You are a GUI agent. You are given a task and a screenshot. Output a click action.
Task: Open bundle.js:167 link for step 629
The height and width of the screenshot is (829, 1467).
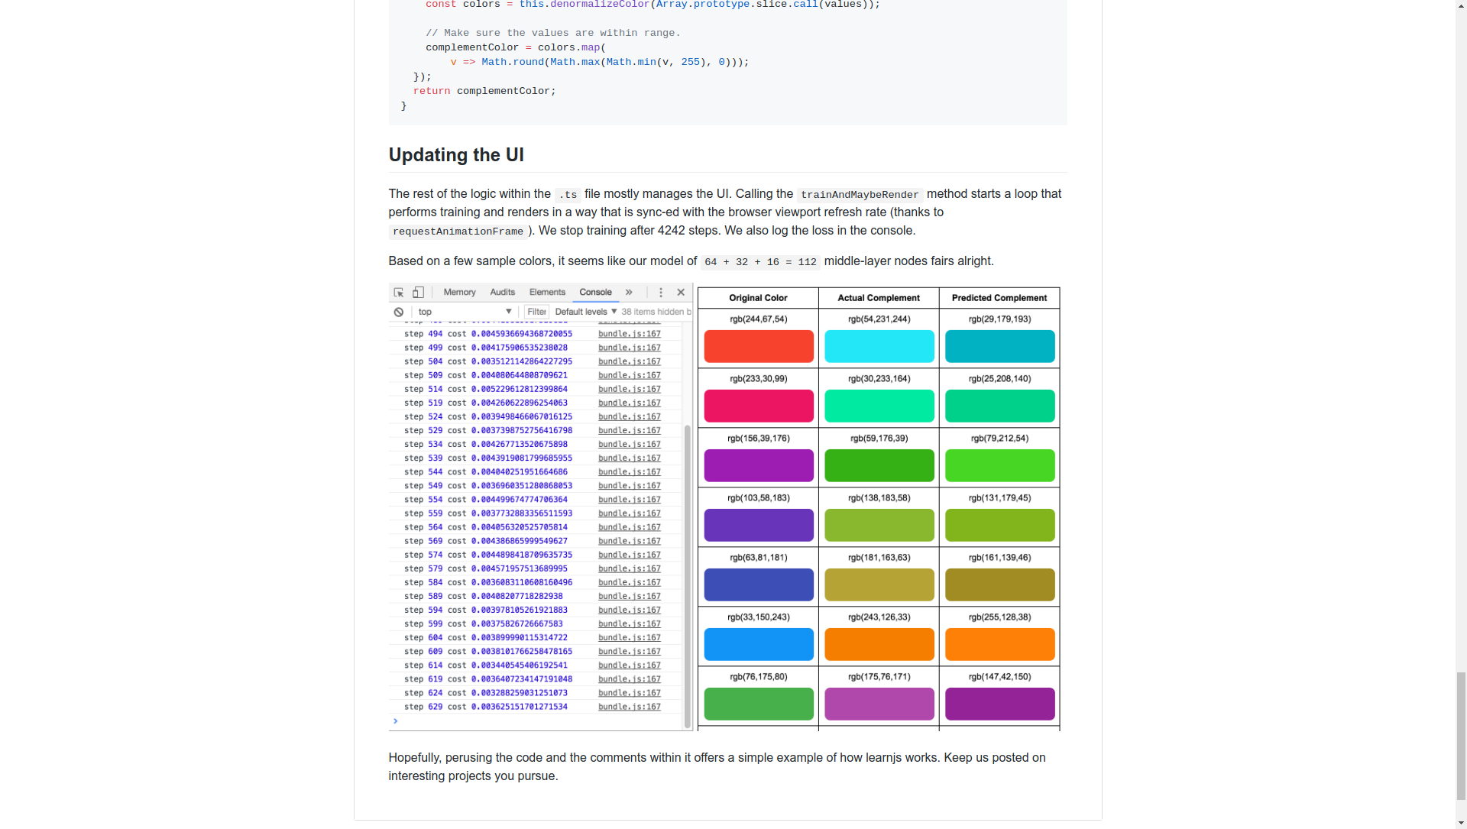coord(629,707)
